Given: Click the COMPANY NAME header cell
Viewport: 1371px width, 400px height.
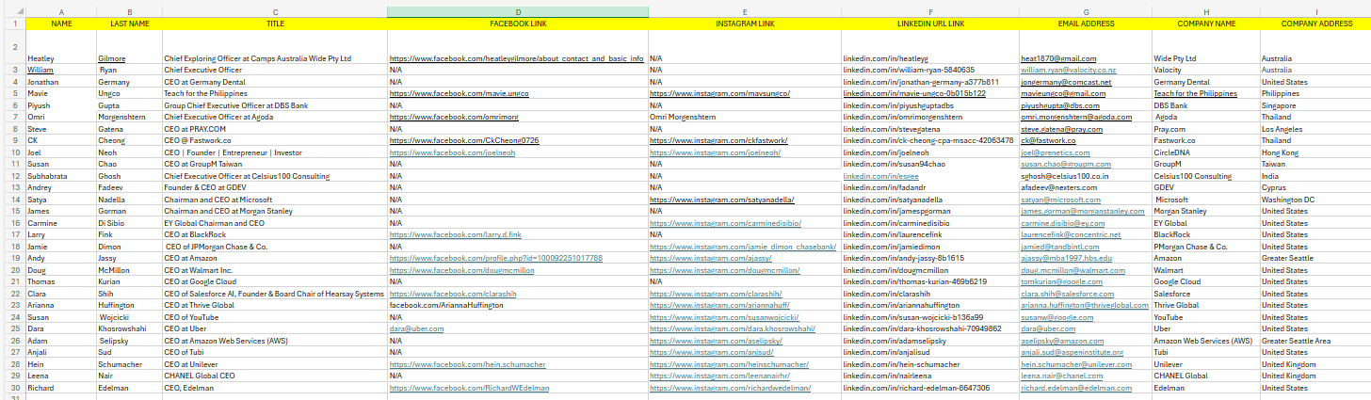Looking at the screenshot, I should (x=1206, y=23).
